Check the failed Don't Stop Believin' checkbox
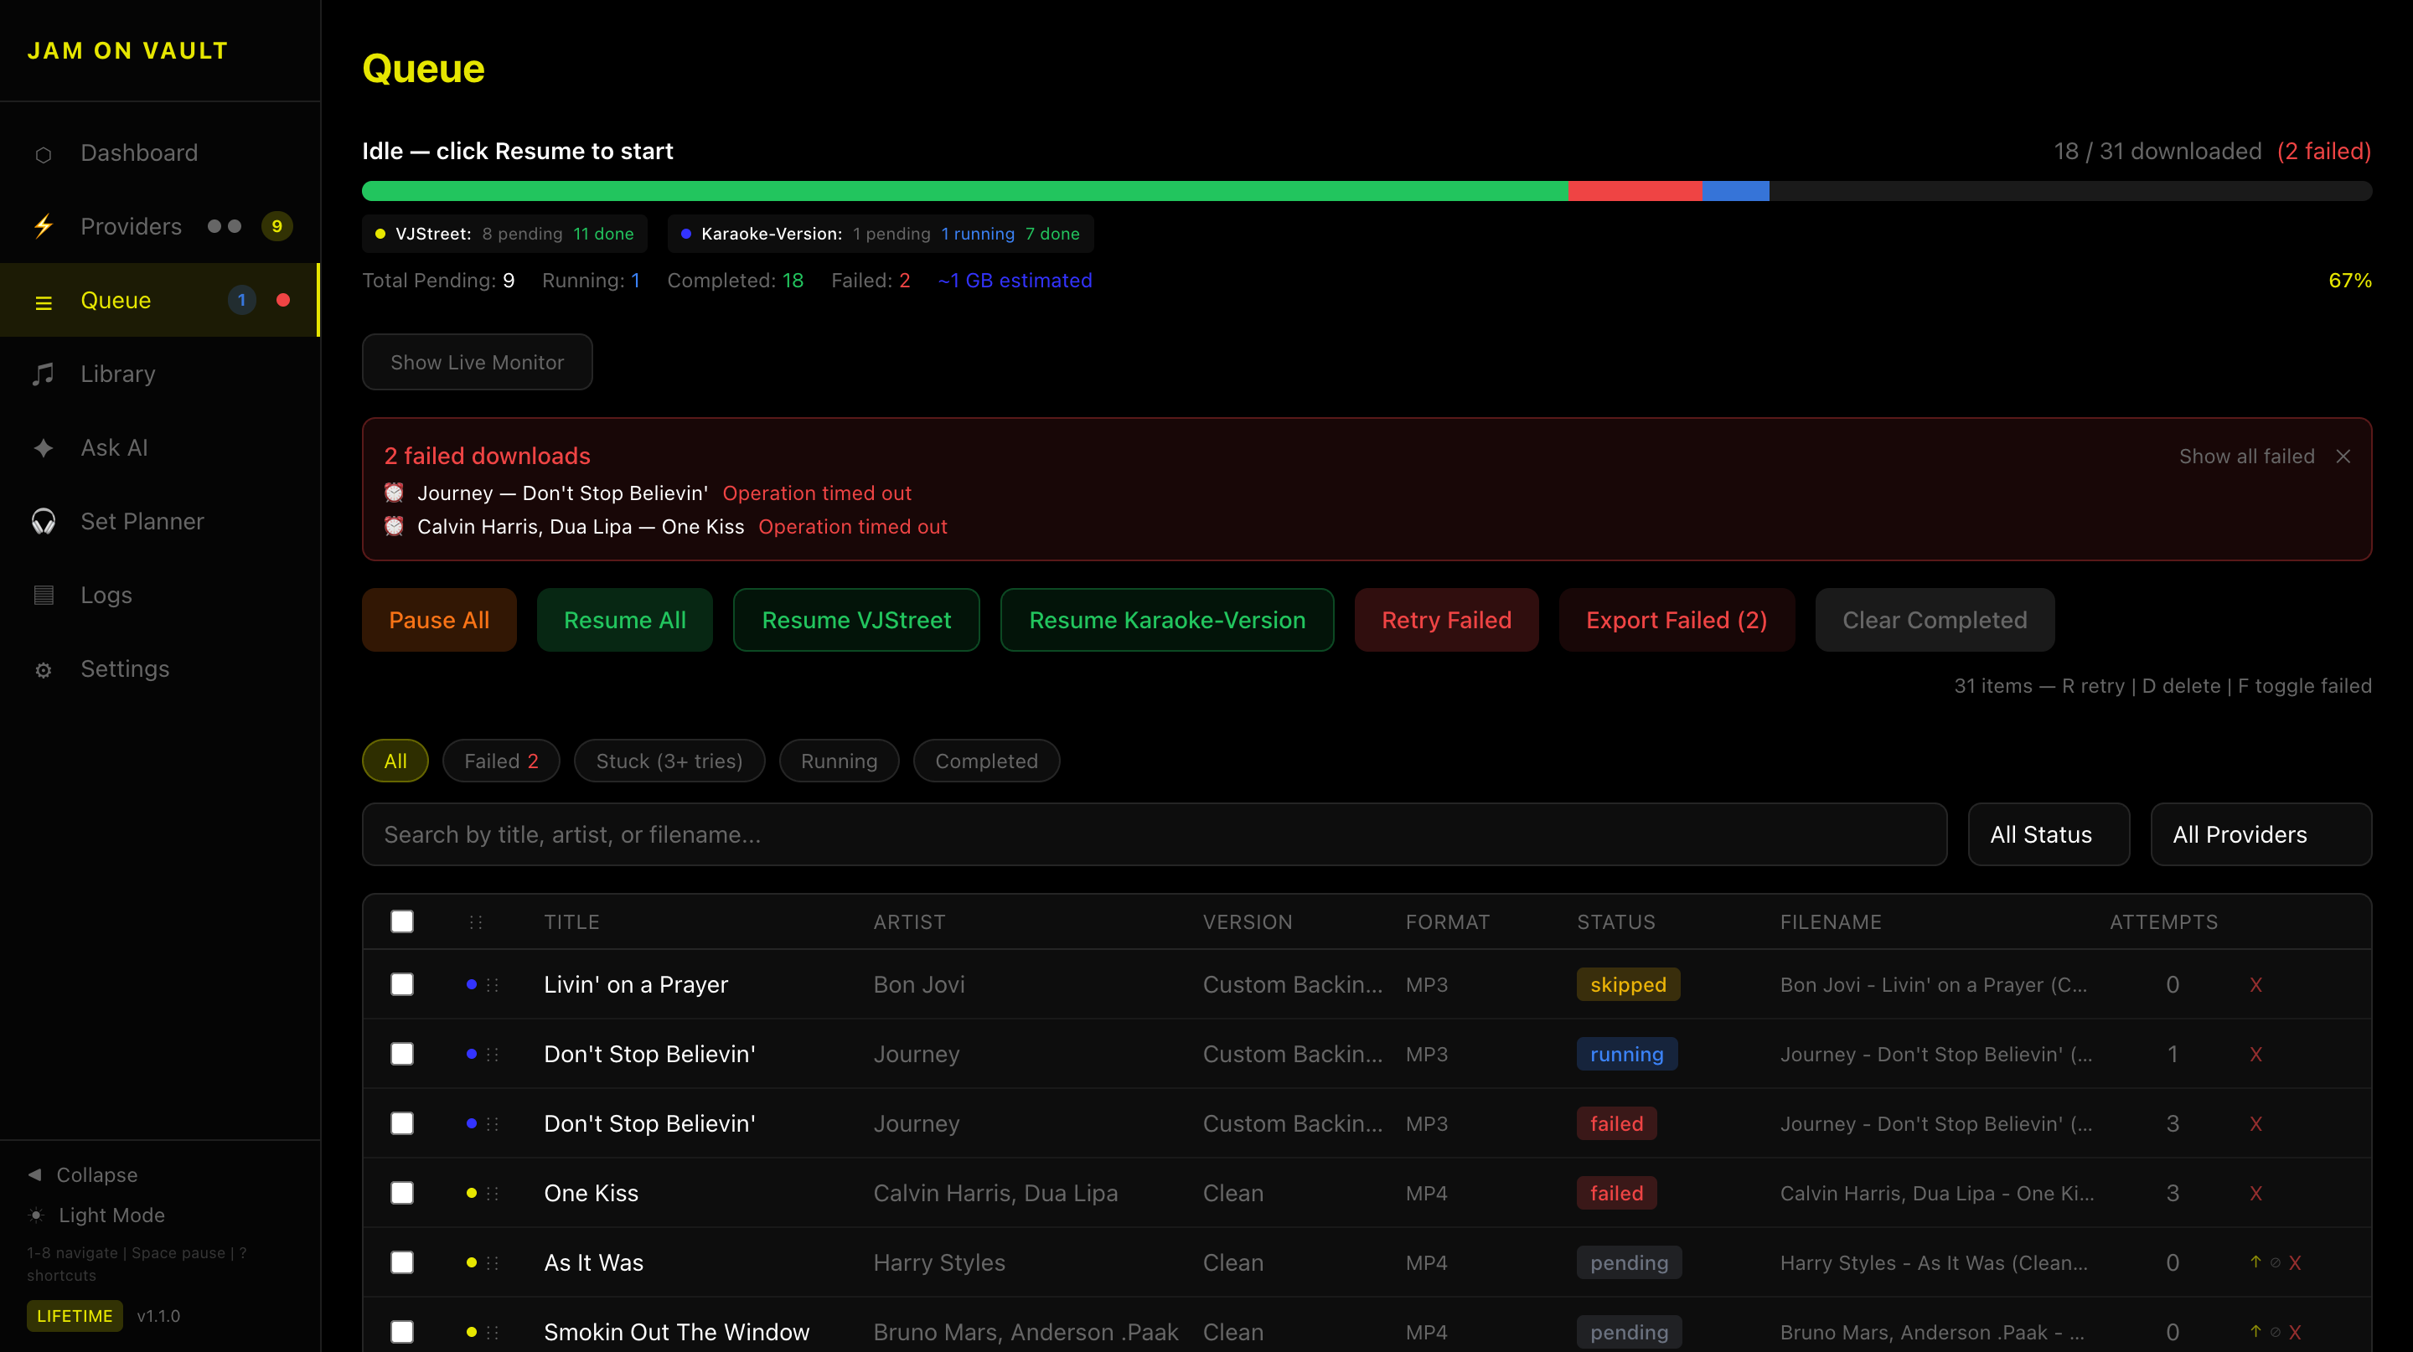The width and height of the screenshot is (2413, 1352). click(x=402, y=1122)
